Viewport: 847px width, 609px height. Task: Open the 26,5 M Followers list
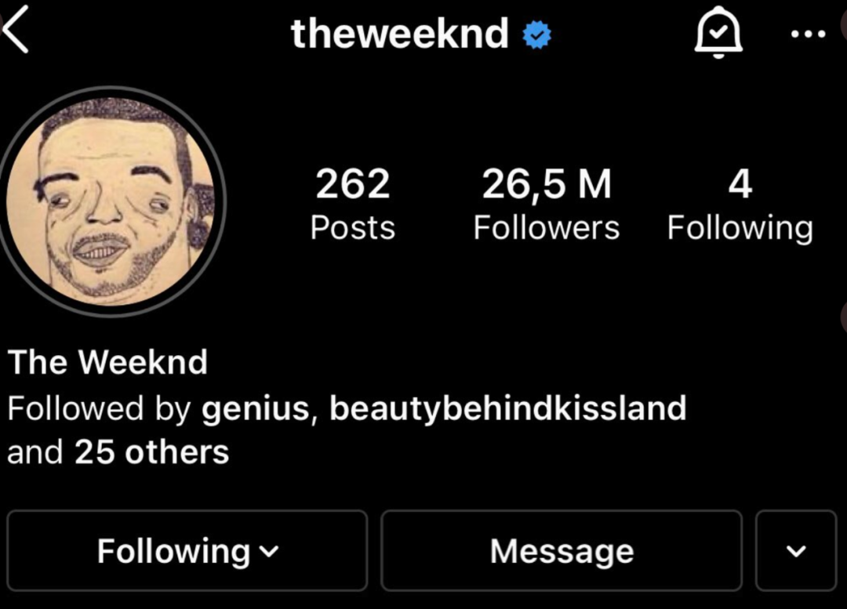[x=546, y=204]
